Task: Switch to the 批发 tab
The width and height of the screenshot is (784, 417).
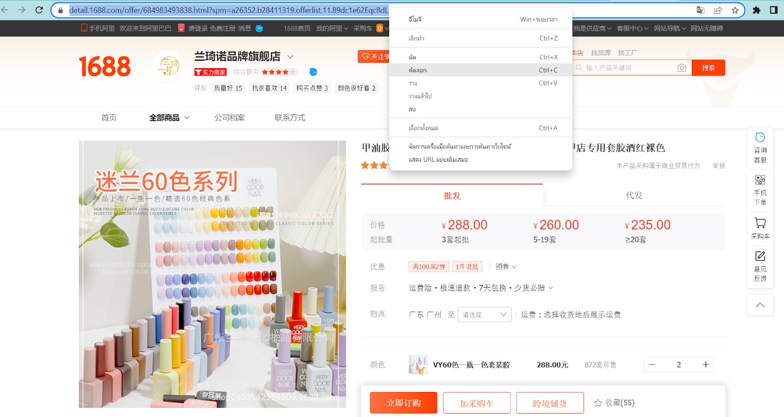Action: coord(452,196)
